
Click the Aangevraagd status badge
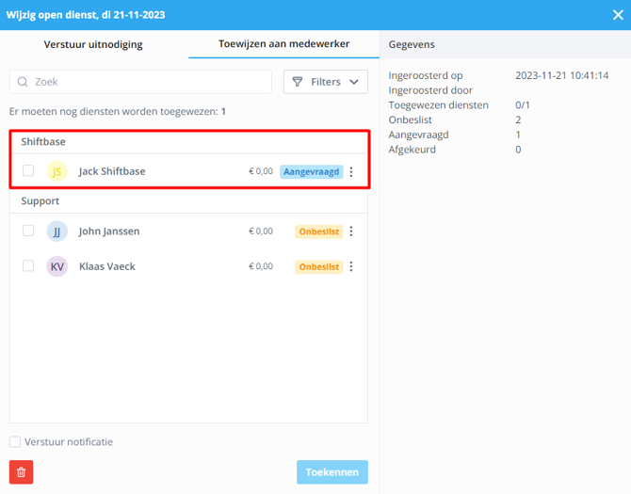pyautogui.click(x=310, y=172)
